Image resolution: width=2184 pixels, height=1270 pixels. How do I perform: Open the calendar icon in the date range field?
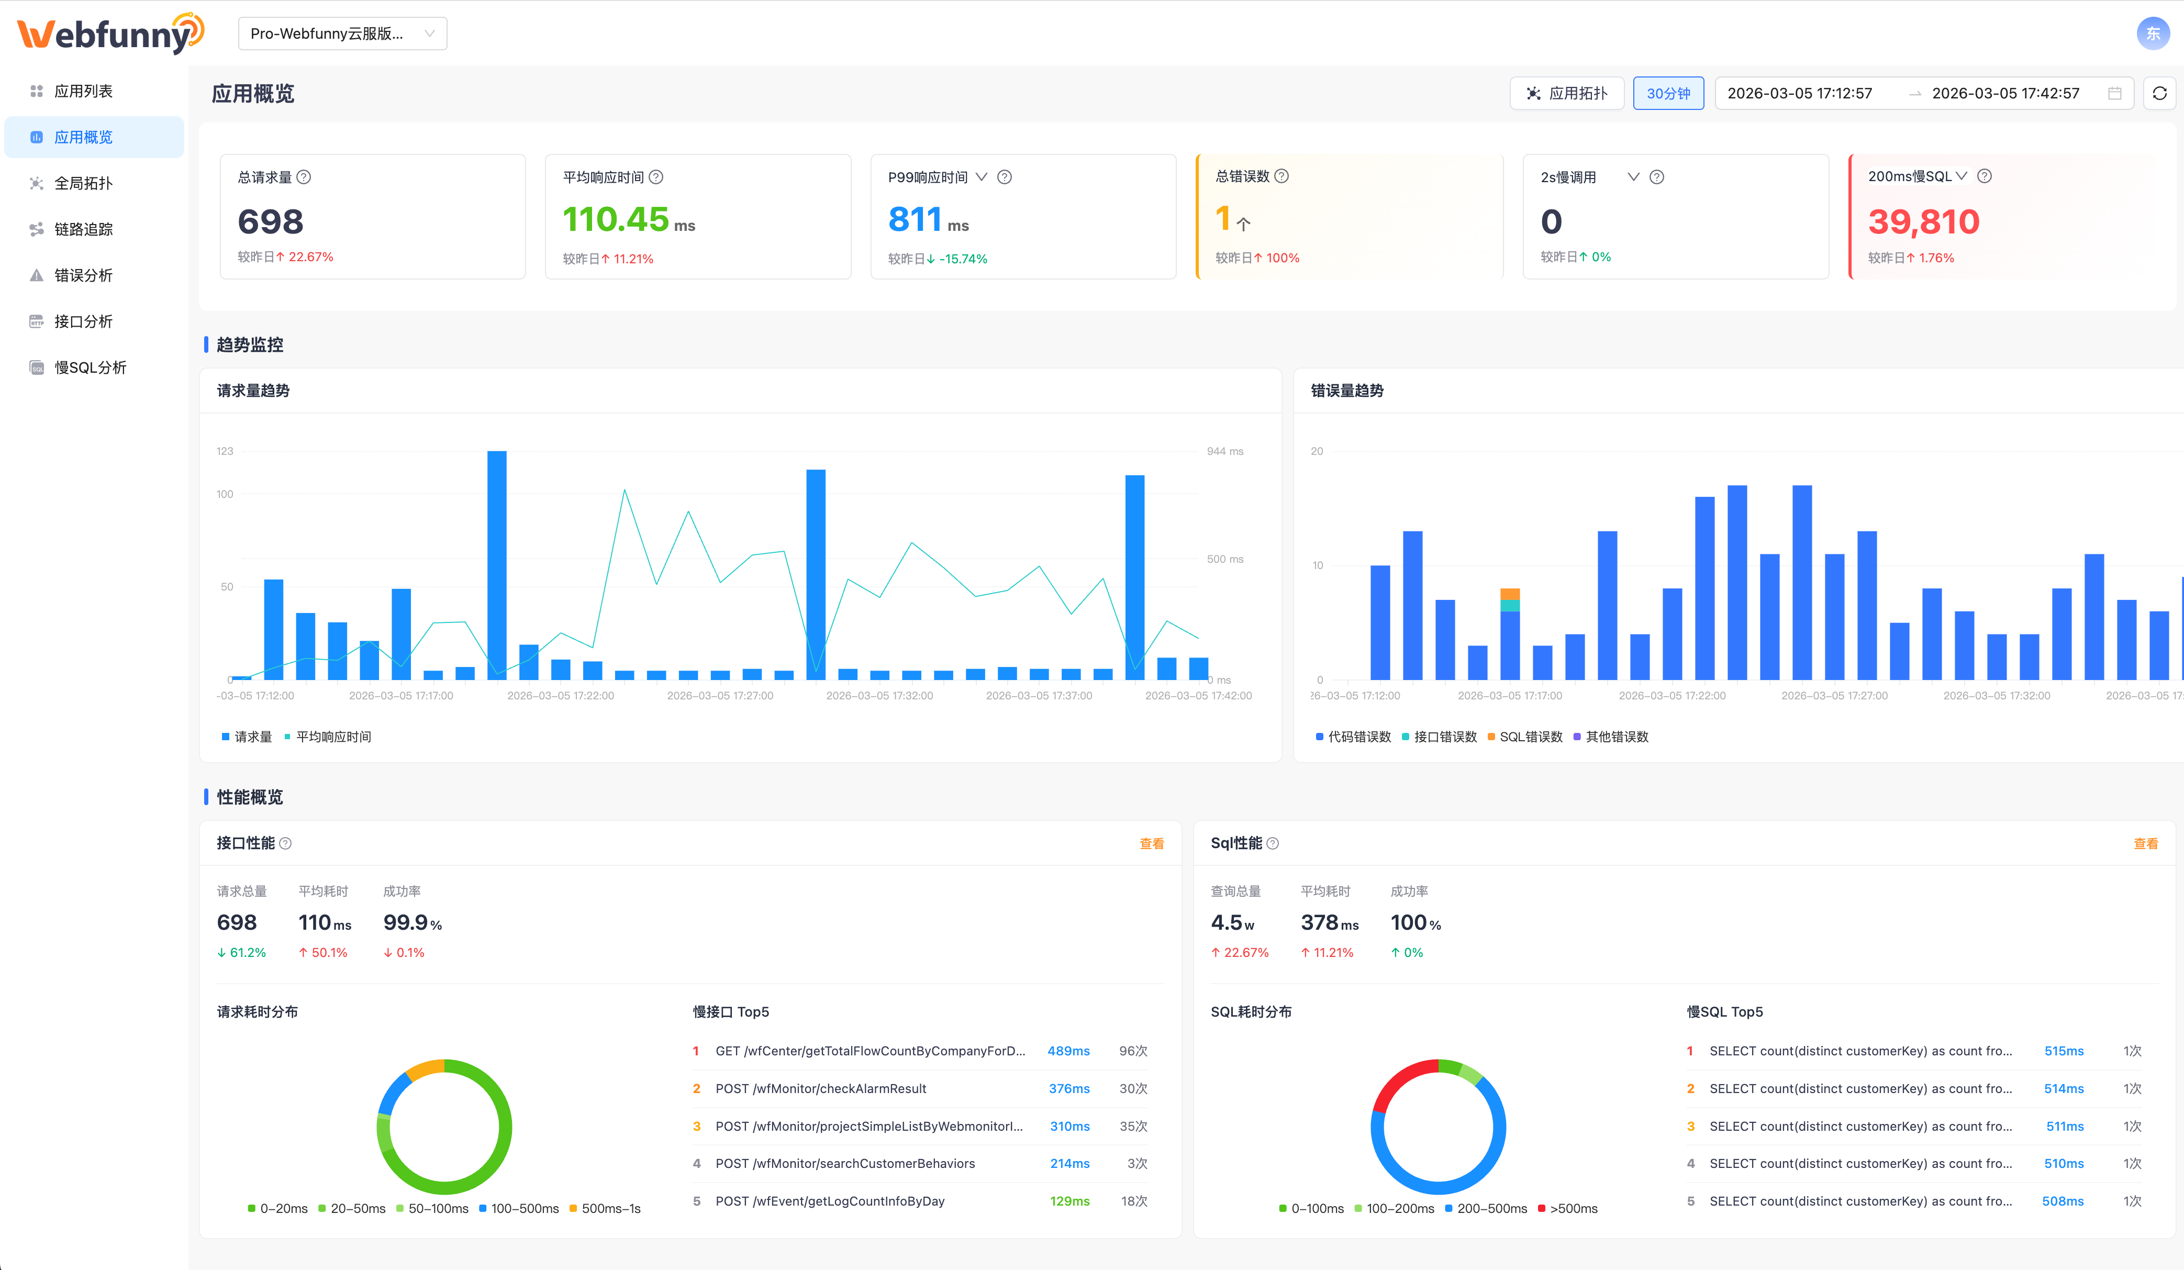(x=2115, y=94)
